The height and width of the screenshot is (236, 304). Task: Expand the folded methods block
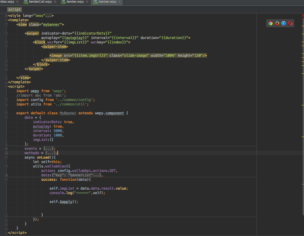pyautogui.click(x=6, y=153)
